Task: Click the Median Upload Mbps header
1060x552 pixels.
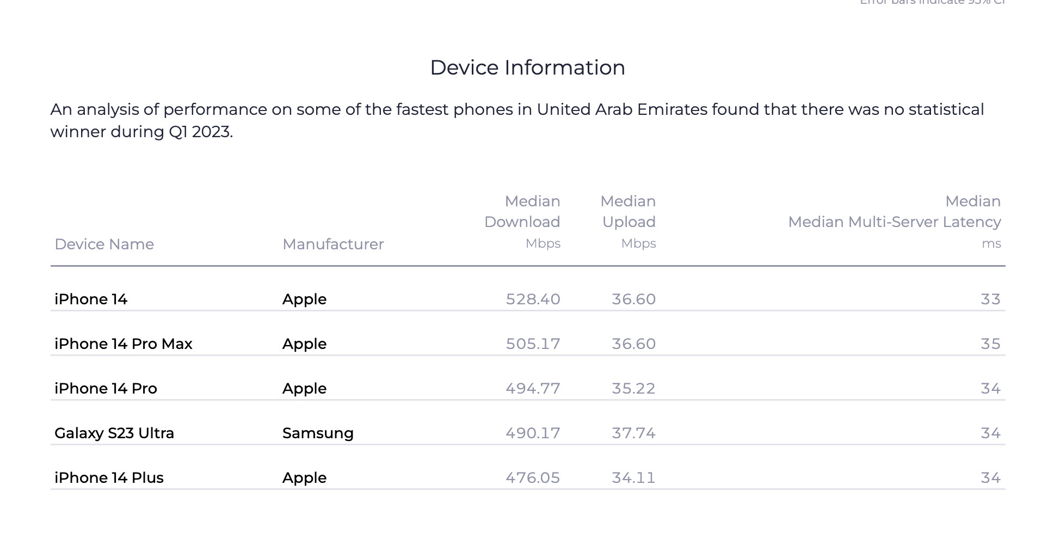Action: point(628,222)
